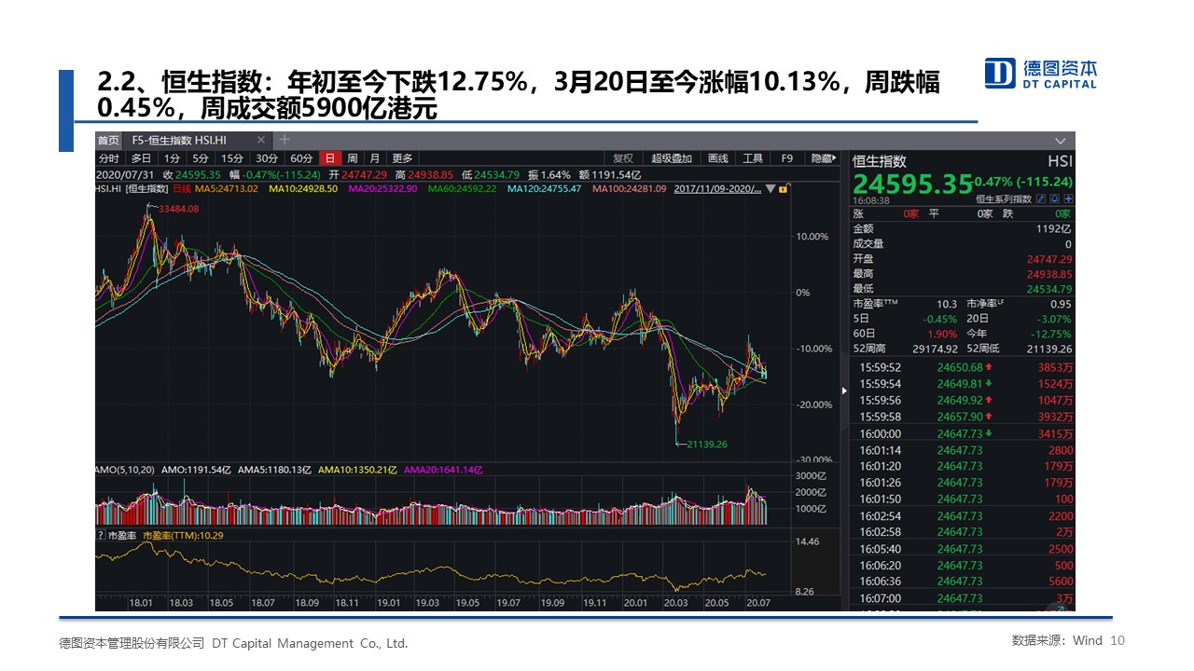Click the MA5:24713.02 indicator label
This screenshot has height=671, width=1194.
pyautogui.click(x=226, y=188)
